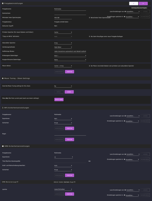This screenshot has width=152, height=201.
Task: Click the Kommentare input field
Action: (70, 13)
